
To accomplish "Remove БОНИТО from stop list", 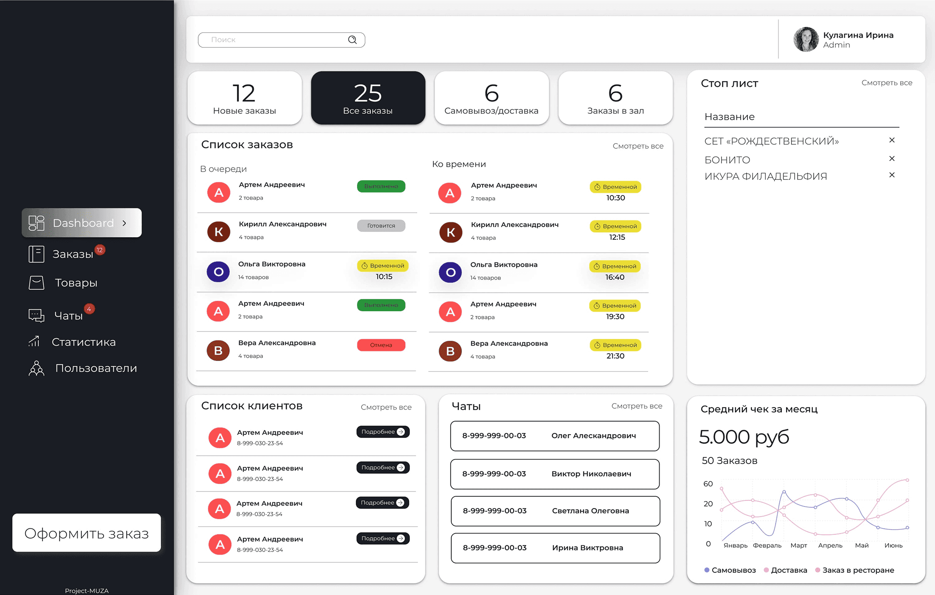I will [892, 158].
